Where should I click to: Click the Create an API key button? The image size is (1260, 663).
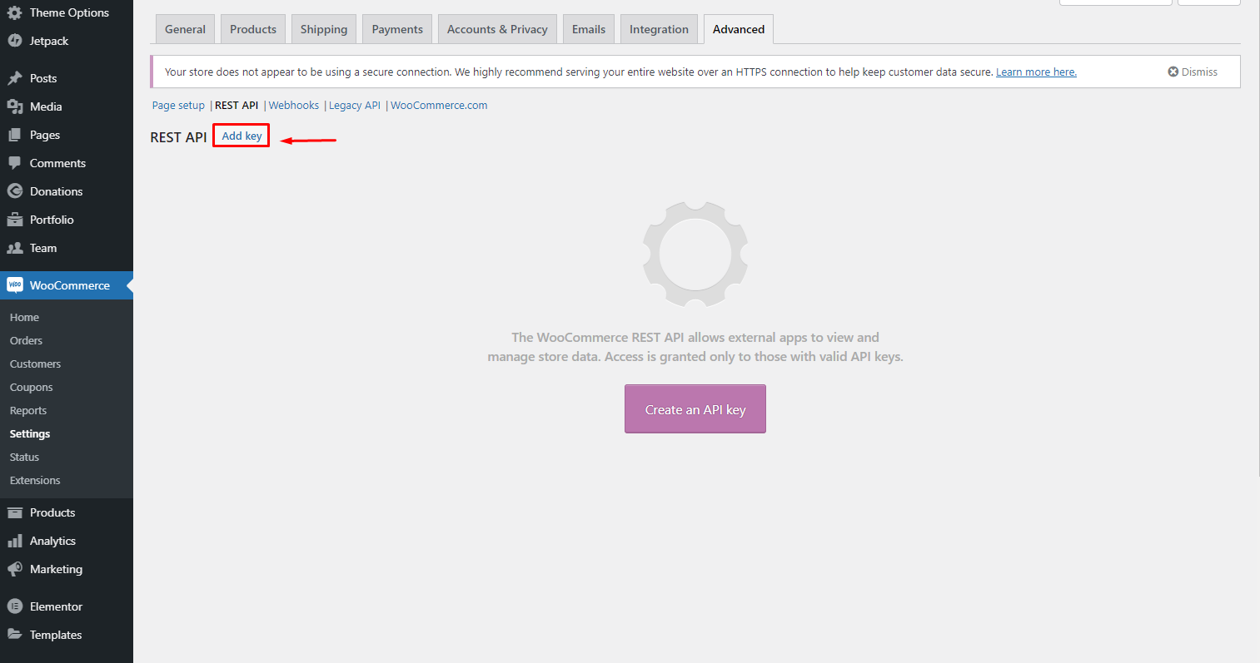point(695,409)
